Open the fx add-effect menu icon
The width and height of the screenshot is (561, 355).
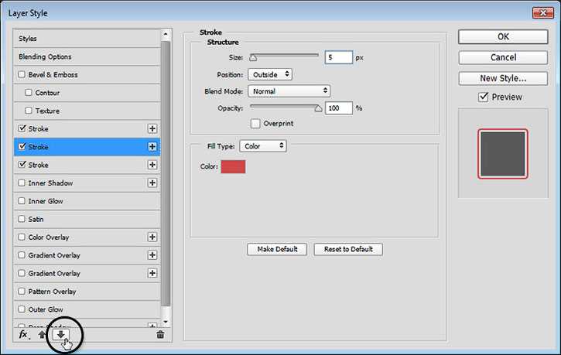pos(23,335)
